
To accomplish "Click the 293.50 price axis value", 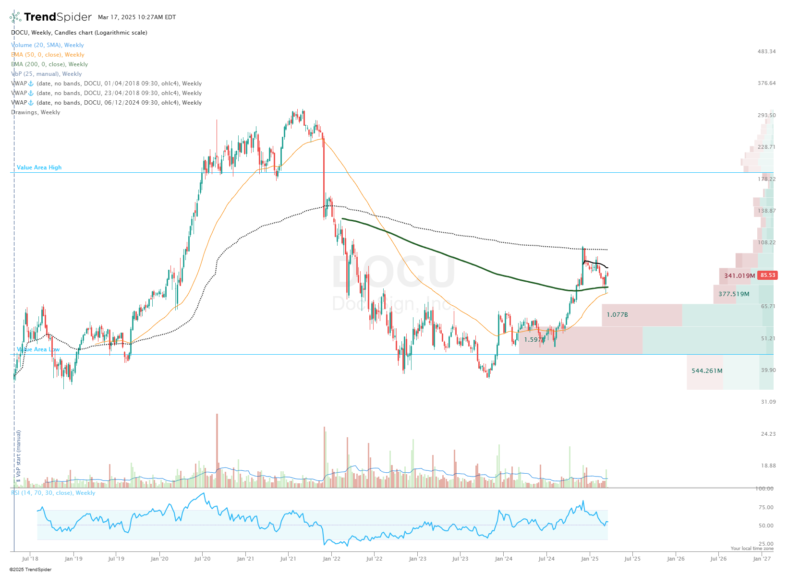I will coord(766,115).
